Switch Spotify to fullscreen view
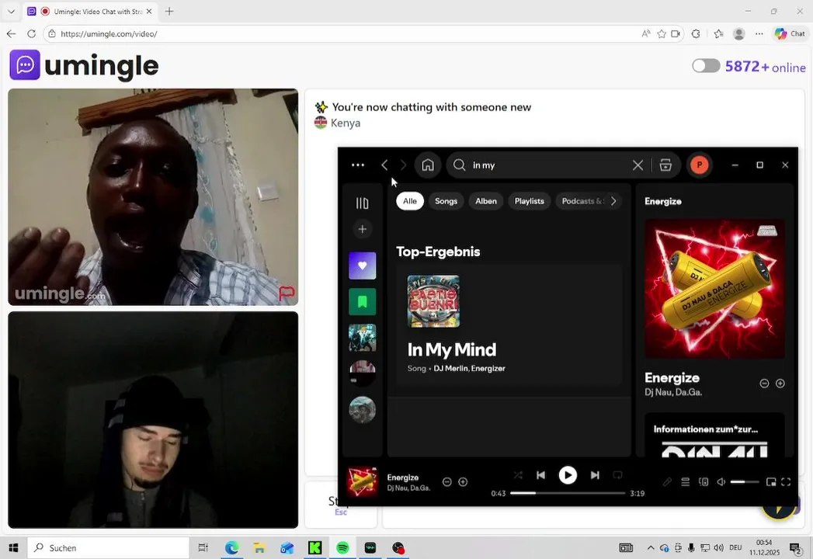813x559 pixels. tap(786, 481)
